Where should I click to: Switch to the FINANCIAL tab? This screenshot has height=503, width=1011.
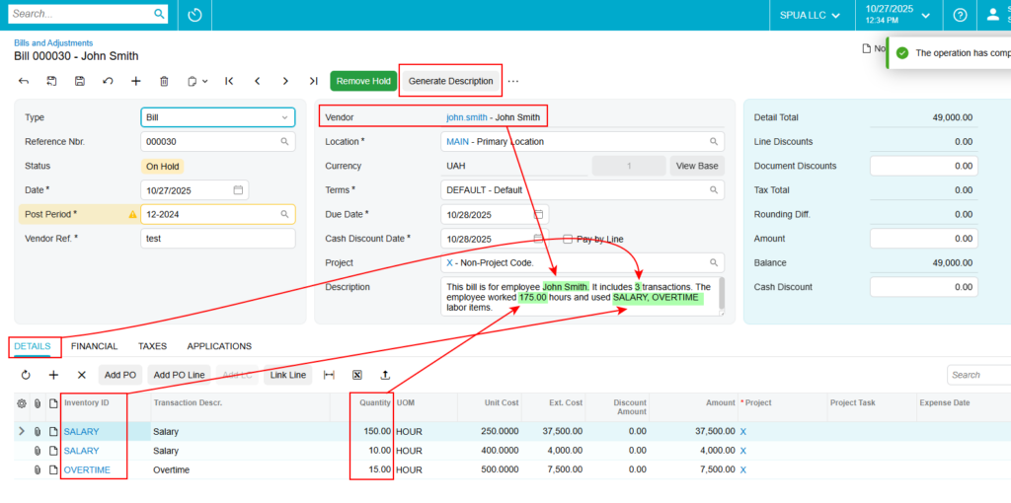pos(94,346)
